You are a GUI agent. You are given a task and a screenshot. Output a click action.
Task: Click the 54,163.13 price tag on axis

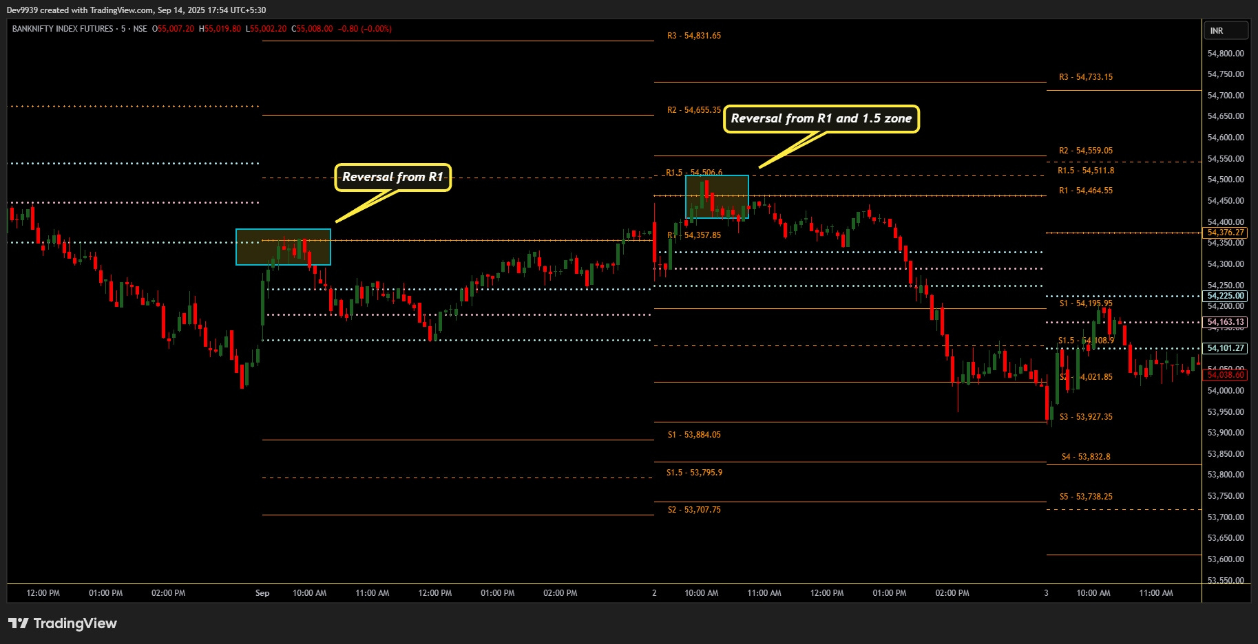click(1226, 322)
